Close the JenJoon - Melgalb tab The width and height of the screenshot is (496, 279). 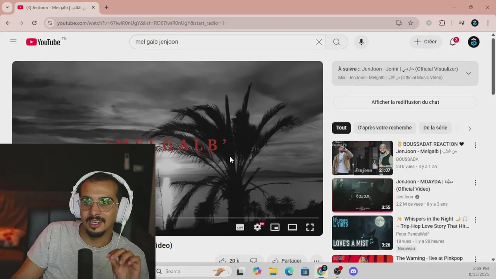point(93,7)
